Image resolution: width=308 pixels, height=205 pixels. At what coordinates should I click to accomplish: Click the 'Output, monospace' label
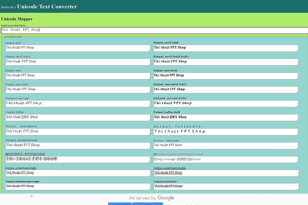pos(21,126)
